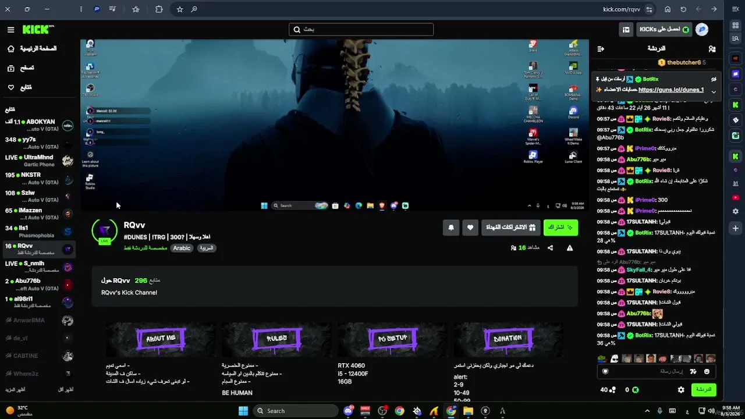Send message with green الدردشة button
Viewport: 745px width, 419px height.
coord(704,390)
